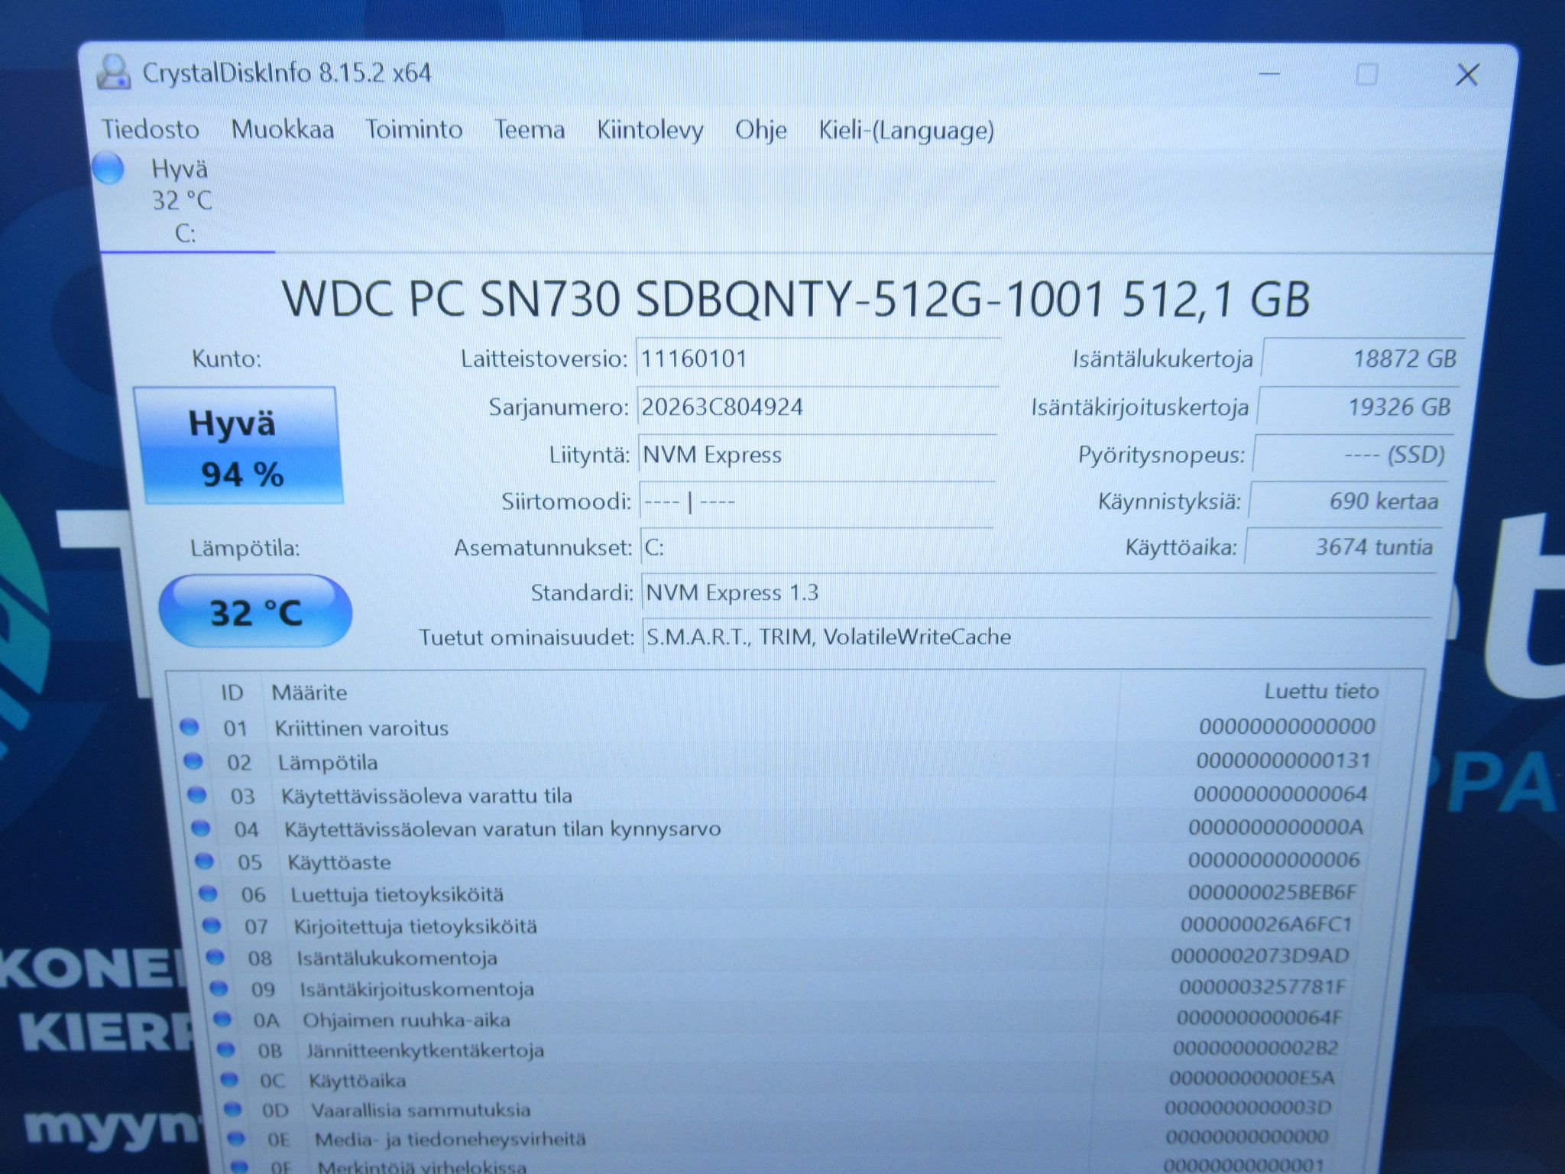Click status dot of Isäntälukukomentoja row
1565x1174 pixels.
(x=215, y=957)
